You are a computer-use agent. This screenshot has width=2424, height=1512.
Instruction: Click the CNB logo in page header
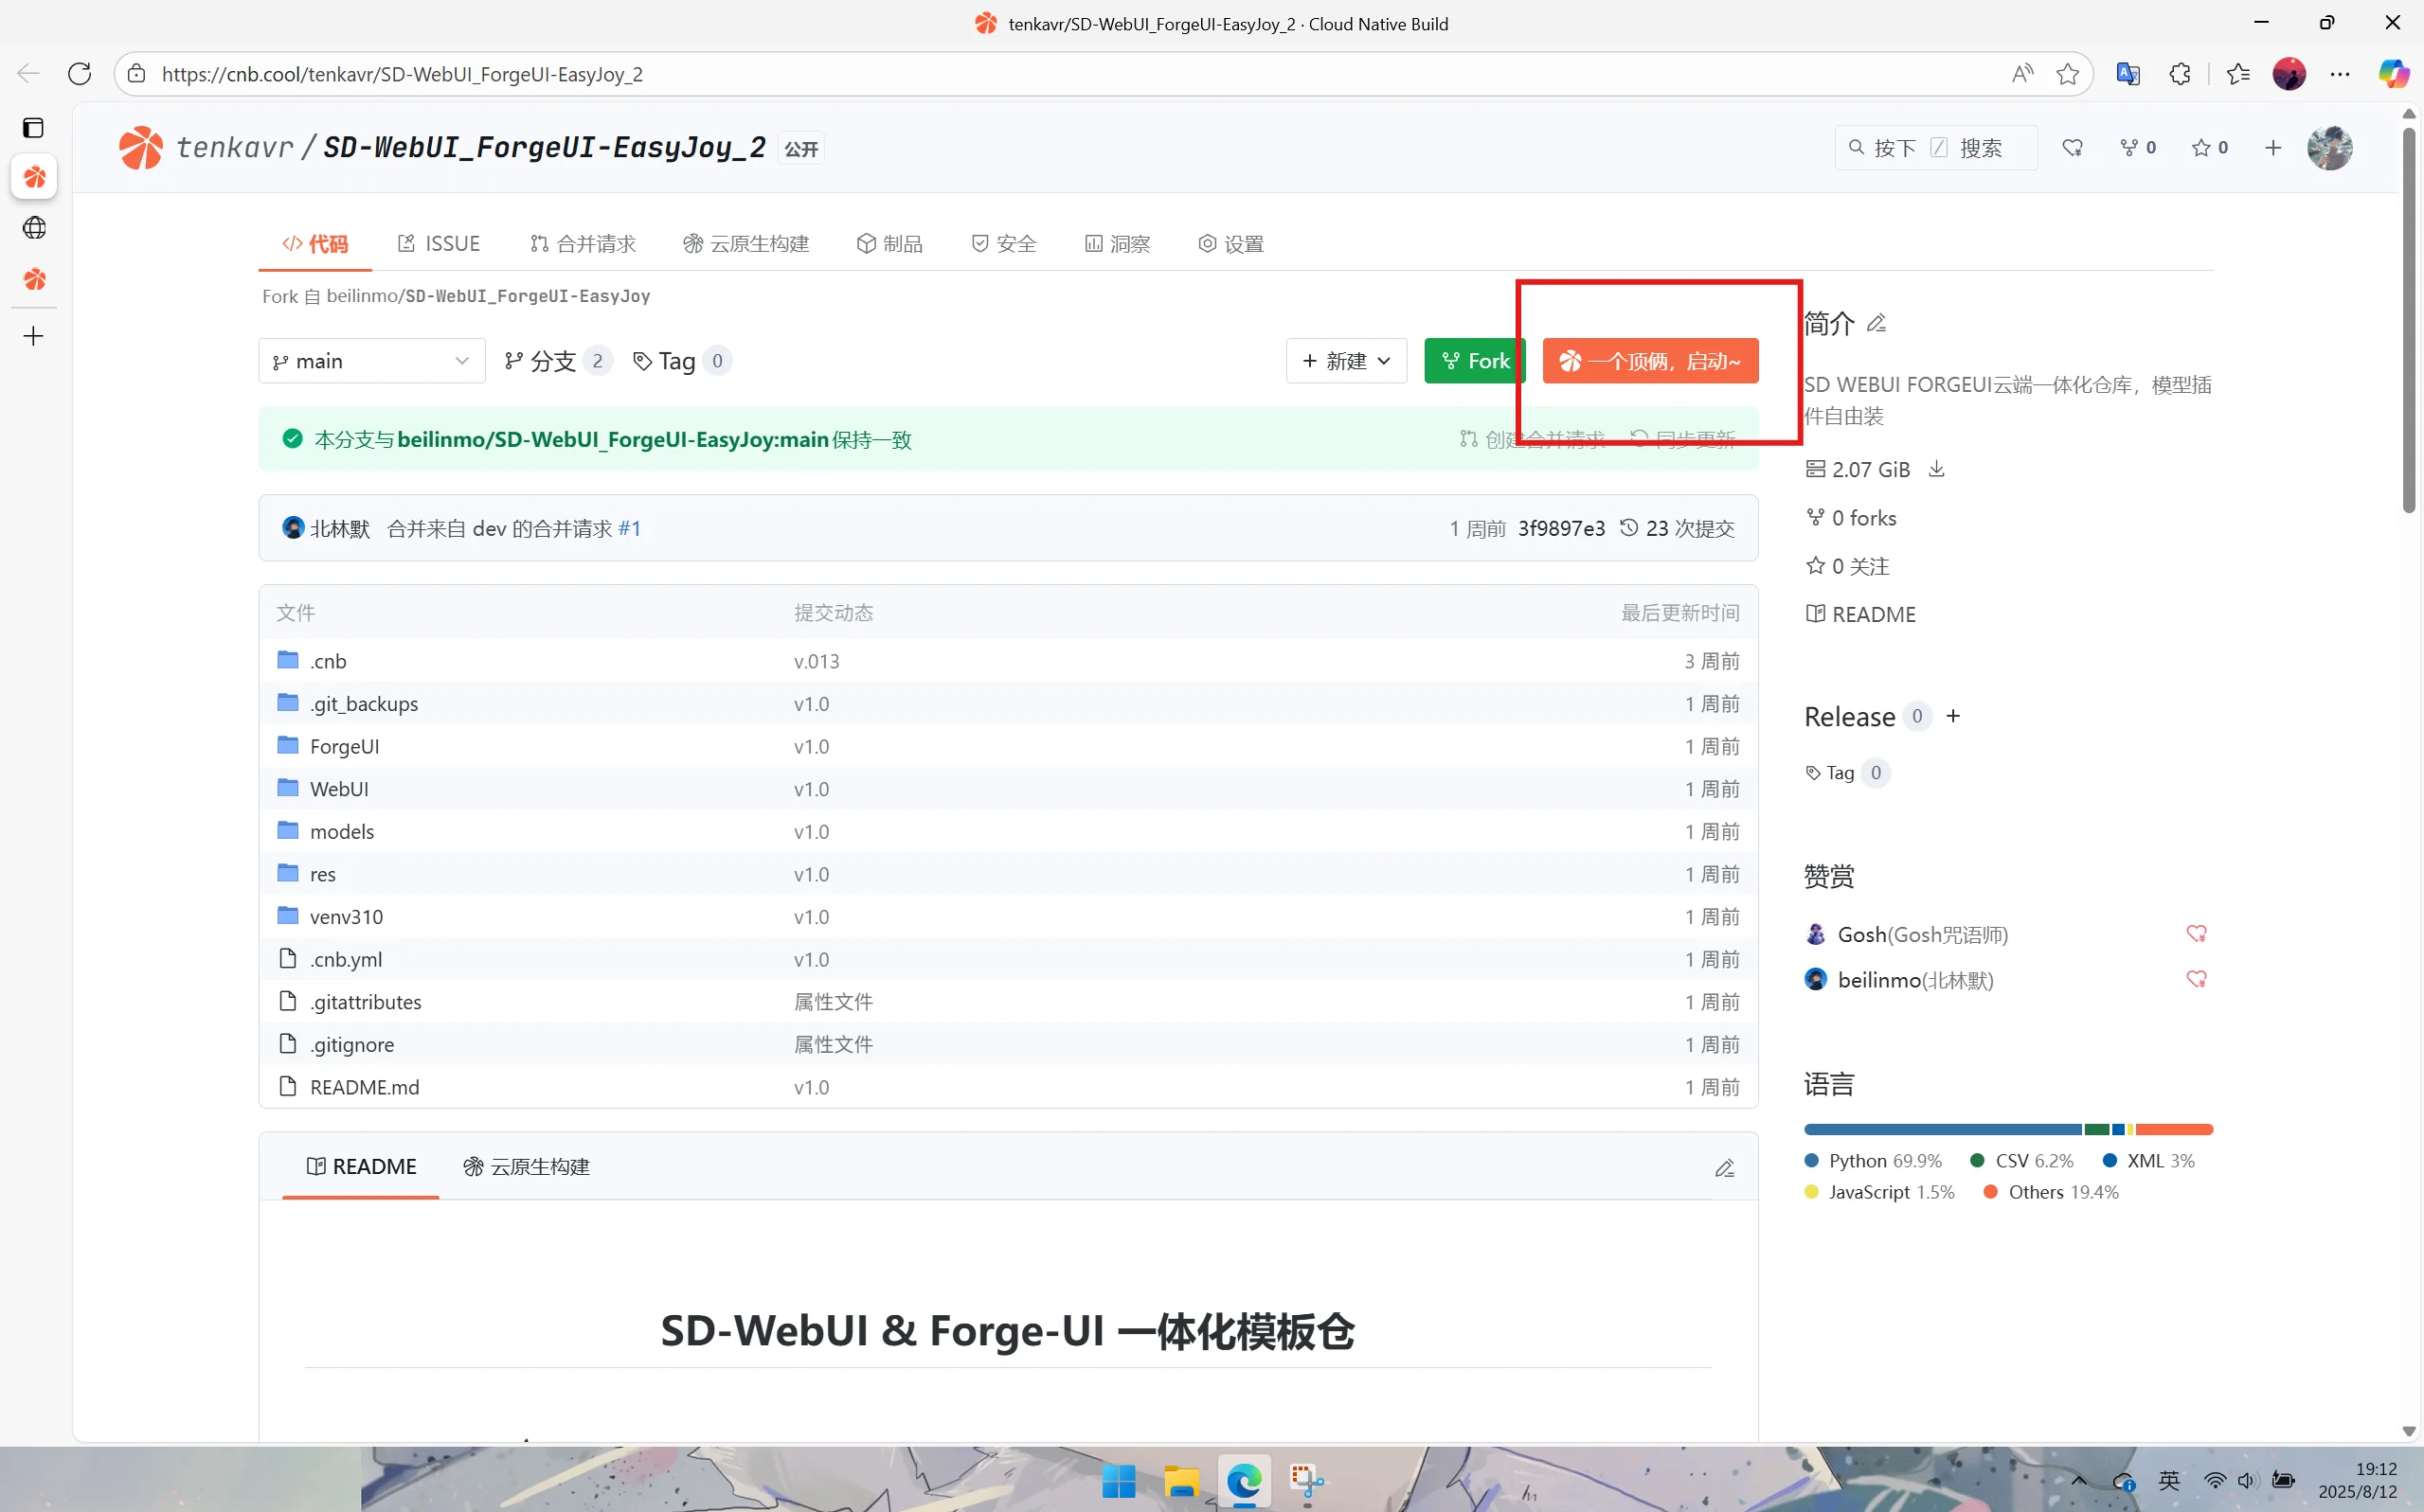pos(141,148)
